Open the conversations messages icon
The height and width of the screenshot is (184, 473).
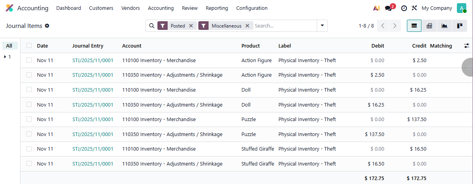coord(388,8)
